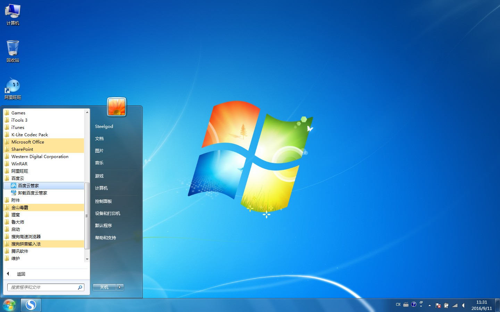The image size is (500, 312).
Task: Open the 计算机 desktop icon
Action: pyautogui.click(x=13, y=15)
